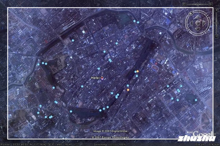Click the center joystick of navigation compass
This screenshot has width=220, height=146.
198,23
